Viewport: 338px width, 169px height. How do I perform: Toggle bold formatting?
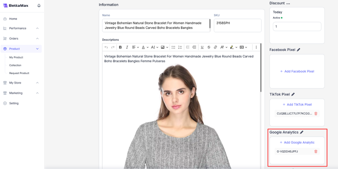120,47
